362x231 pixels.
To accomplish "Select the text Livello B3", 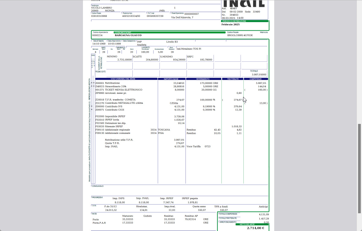I will 172,42.
